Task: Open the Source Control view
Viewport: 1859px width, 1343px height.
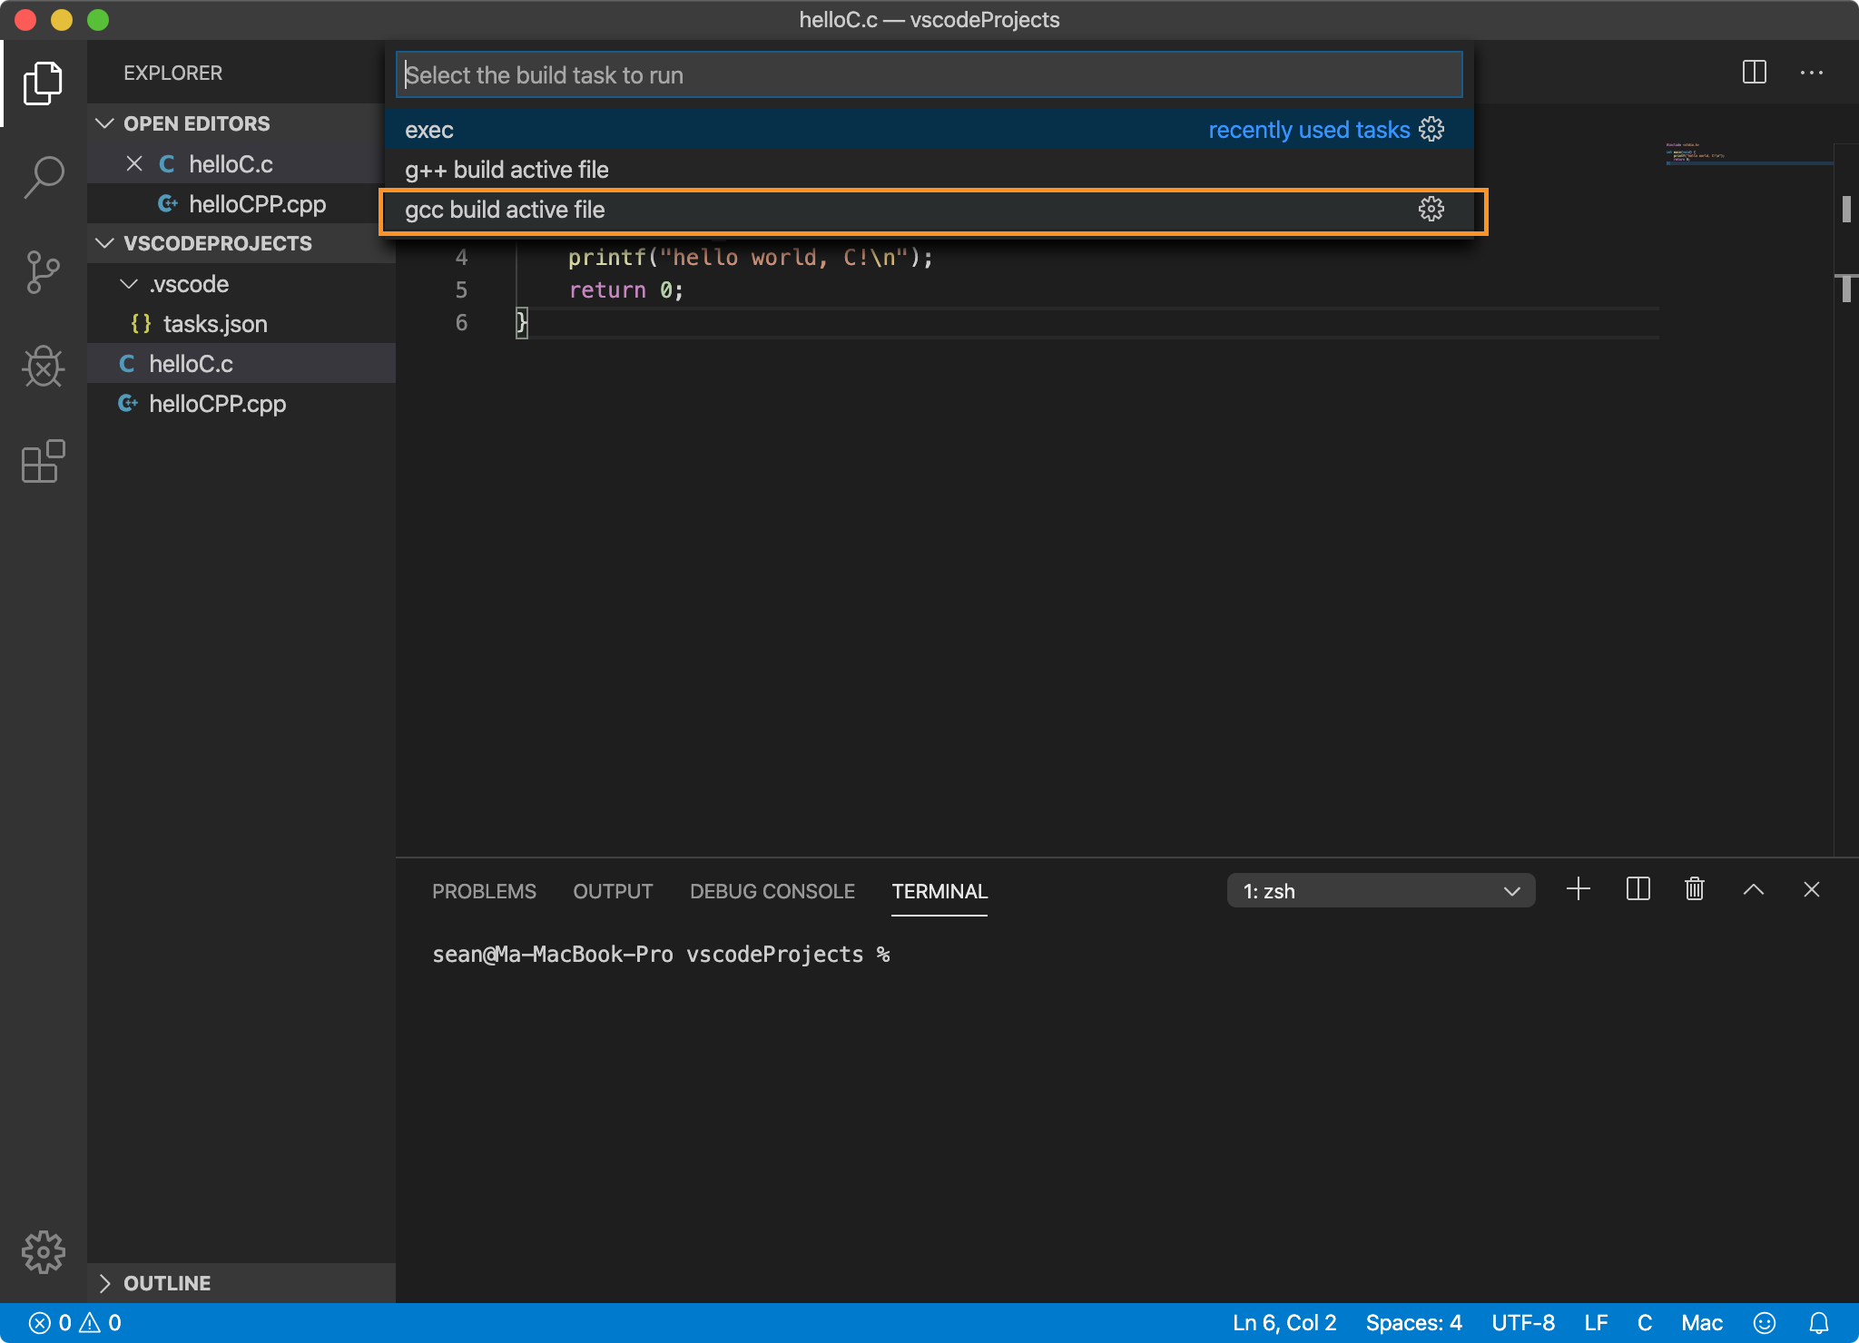Action: (44, 272)
